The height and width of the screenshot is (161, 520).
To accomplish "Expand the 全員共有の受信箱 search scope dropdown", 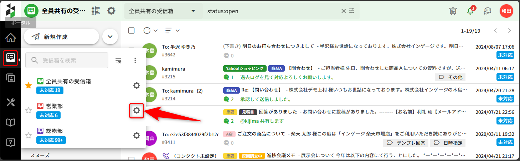I will 163,11.
